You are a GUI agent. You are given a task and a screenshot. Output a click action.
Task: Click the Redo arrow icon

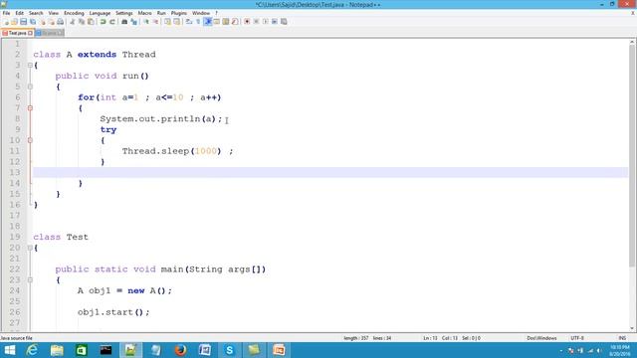[112, 22]
